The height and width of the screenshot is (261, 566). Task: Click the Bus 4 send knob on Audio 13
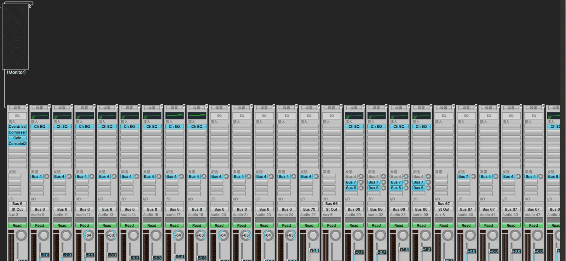click(114, 176)
